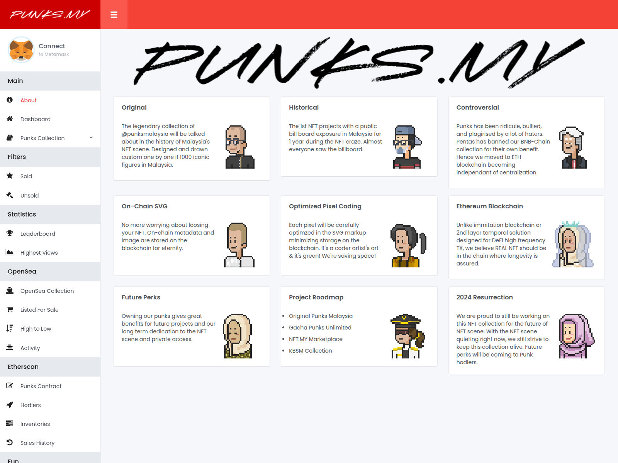This screenshot has height=463, width=618.
Task: View the Highest Views page
Action: (x=50, y=253)
